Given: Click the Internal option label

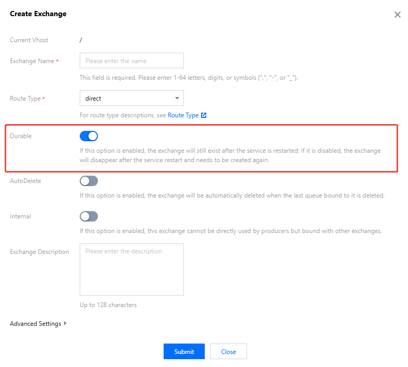Looking at the screenshot, I should [x=20, y=216].
